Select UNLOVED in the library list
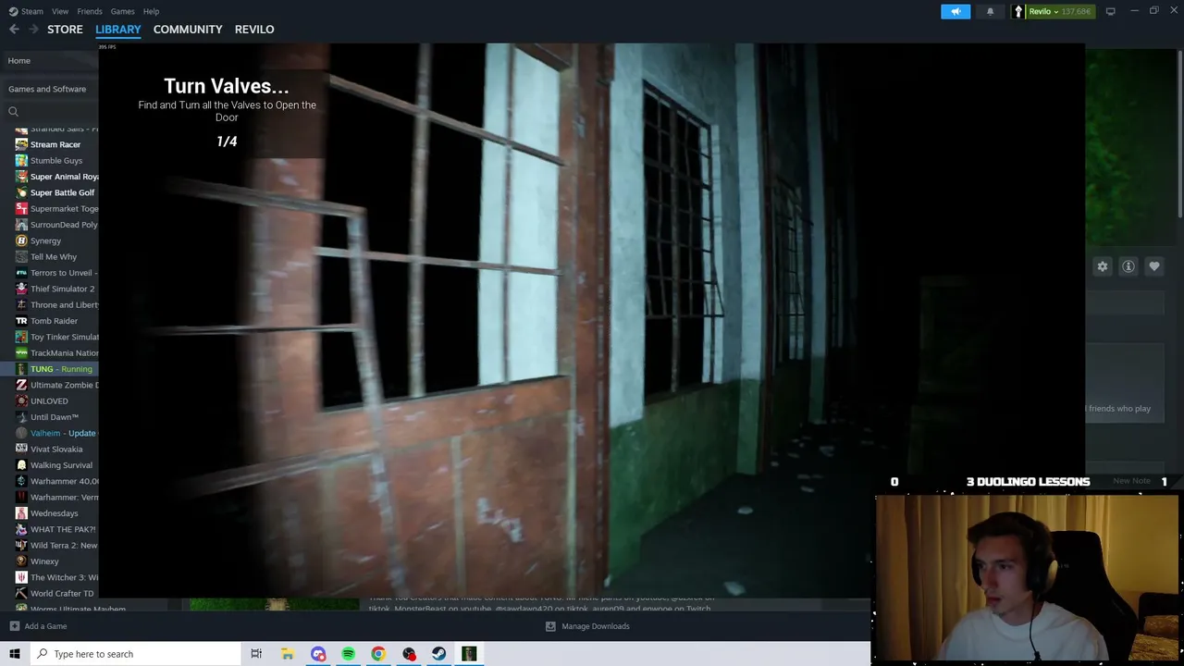Image resolution: width=1184 pixels, height=666 pixels. click(x=49, y=401)
